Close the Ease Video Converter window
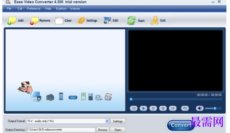 point(219,2)
